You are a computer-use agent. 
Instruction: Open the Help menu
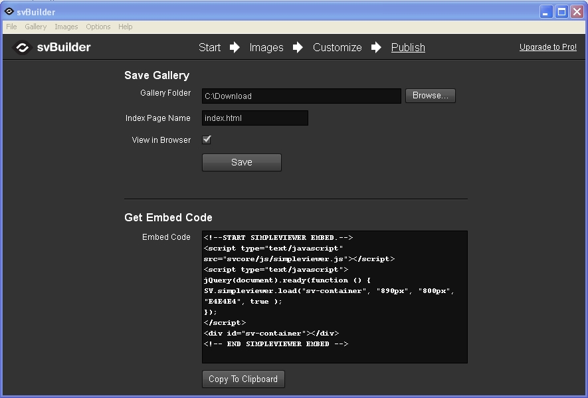click(x=125, y=27)
